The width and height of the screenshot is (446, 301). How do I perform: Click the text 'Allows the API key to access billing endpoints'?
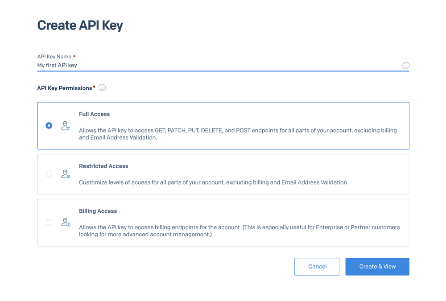[240, 231]
